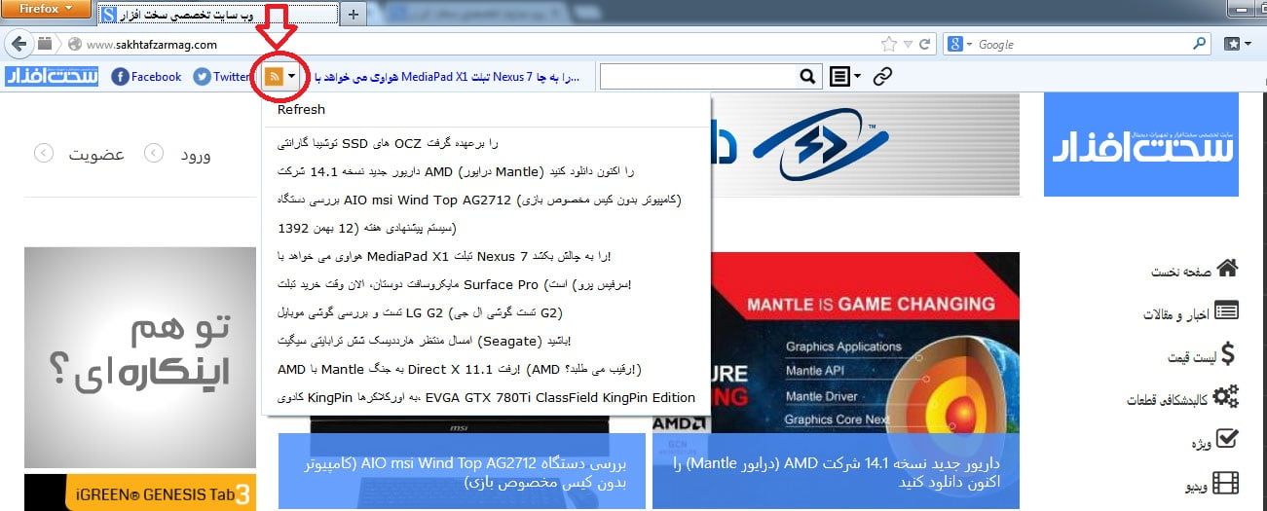Screen dimensions: 1267x511
Task: Click the toolbar search magnifier icon
Action: pos(807,77)
